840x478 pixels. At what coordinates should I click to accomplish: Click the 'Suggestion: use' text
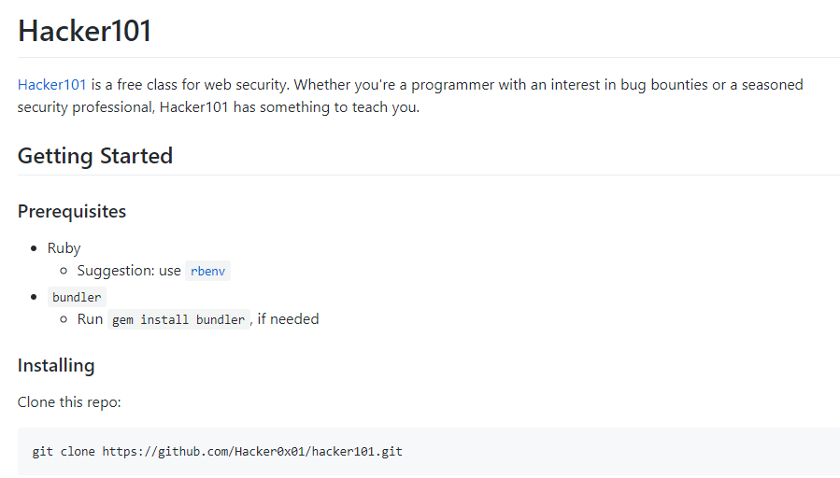(129, 271)
